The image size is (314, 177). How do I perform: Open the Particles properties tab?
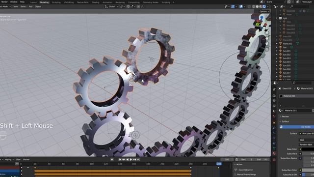(274, 133)
